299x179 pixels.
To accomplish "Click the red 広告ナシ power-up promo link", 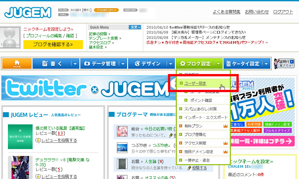I will tap(207, 42).
